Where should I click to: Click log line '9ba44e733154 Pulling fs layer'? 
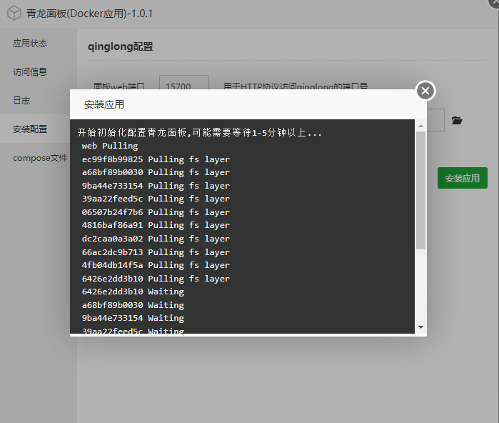pyautogui.click(x=156, y=186)
